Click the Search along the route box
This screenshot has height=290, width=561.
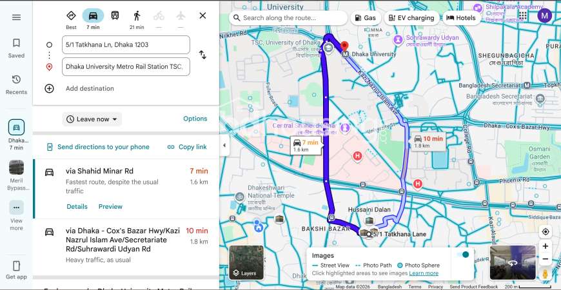point(288,18)
